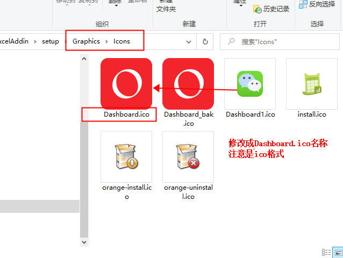Select the install.ico green spreadsheet icon
This screenshot has height=258, width=343.
coord(312,84)
